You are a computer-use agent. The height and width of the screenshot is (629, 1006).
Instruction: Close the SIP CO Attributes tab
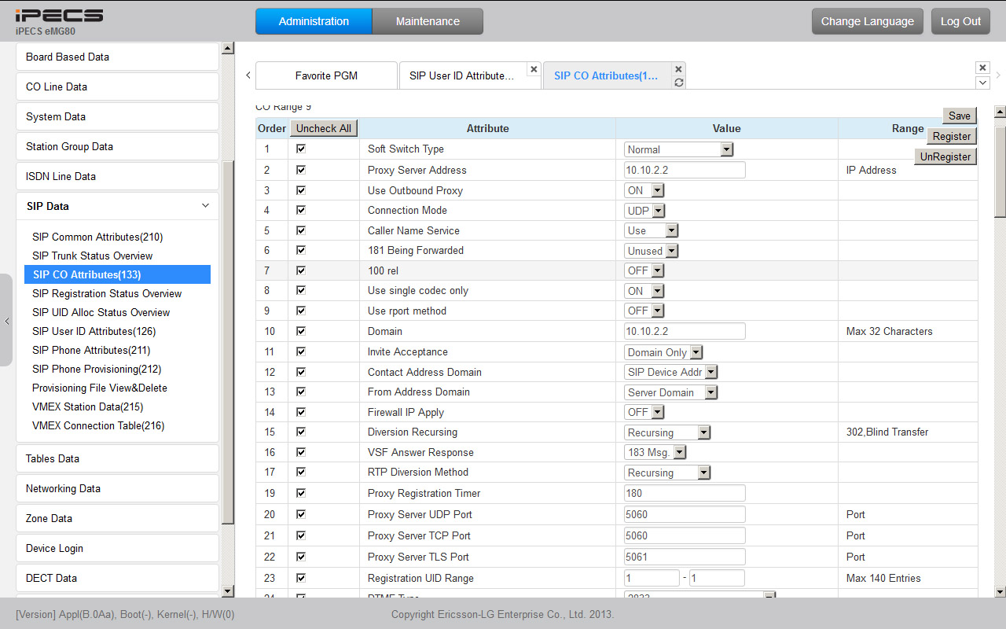[679, 69]
